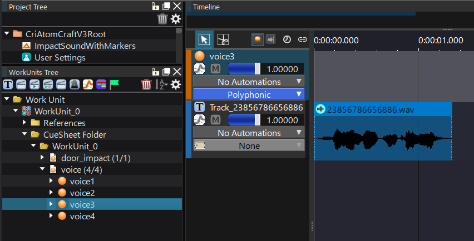Click the T create-track icon in WorkUnits Tree toolbar
474x241 pixels.
(8, 84)
